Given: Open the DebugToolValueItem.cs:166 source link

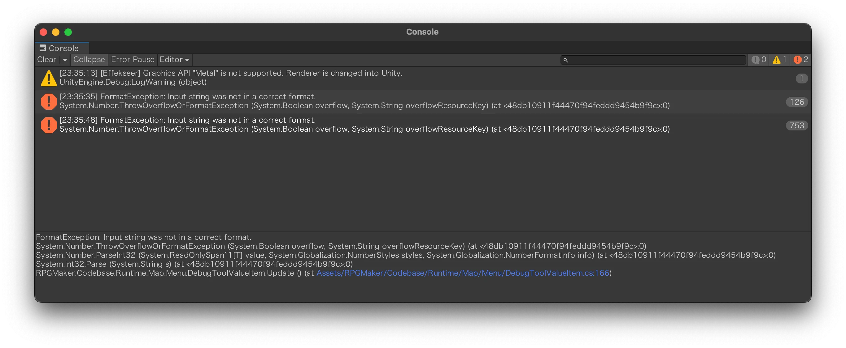Looking at the screenshot, I should click(462, 273).
